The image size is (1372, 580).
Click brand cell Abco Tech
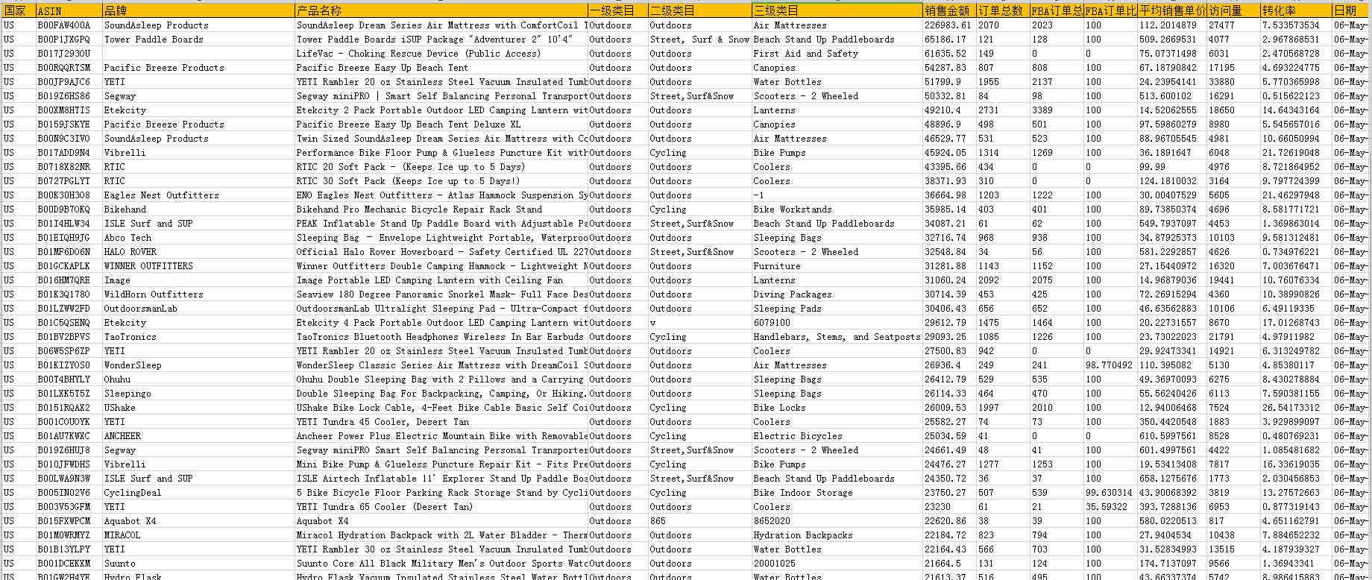tap(198, 238)
